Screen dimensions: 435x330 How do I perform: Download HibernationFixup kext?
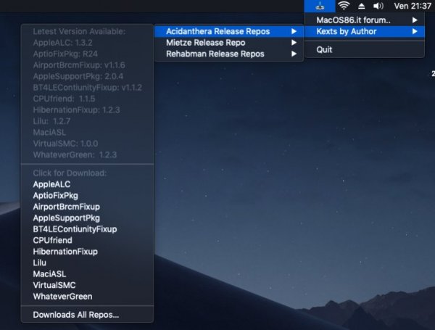click(65, 252)
